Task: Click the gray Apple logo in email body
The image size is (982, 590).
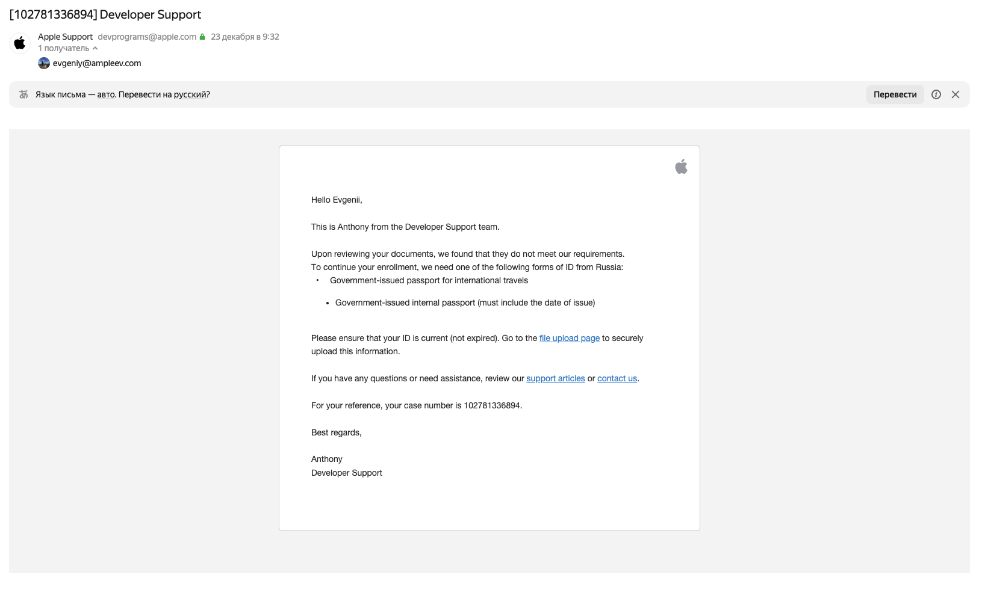Action: coord(681,167)
